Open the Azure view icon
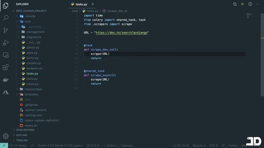Screen dimensions: 264x148 (5, 92)
